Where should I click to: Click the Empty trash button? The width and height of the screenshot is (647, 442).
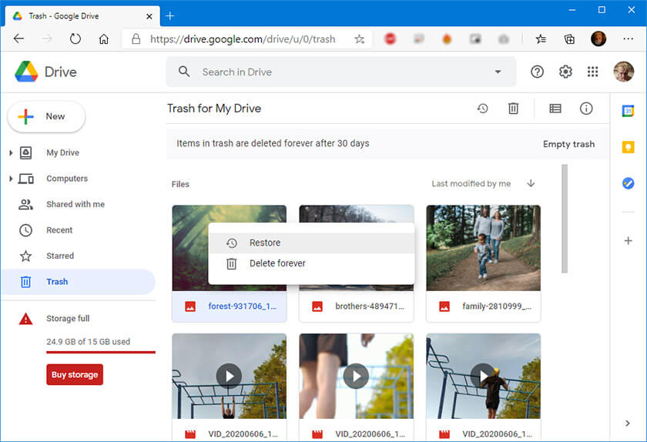(x=568, y=144)
